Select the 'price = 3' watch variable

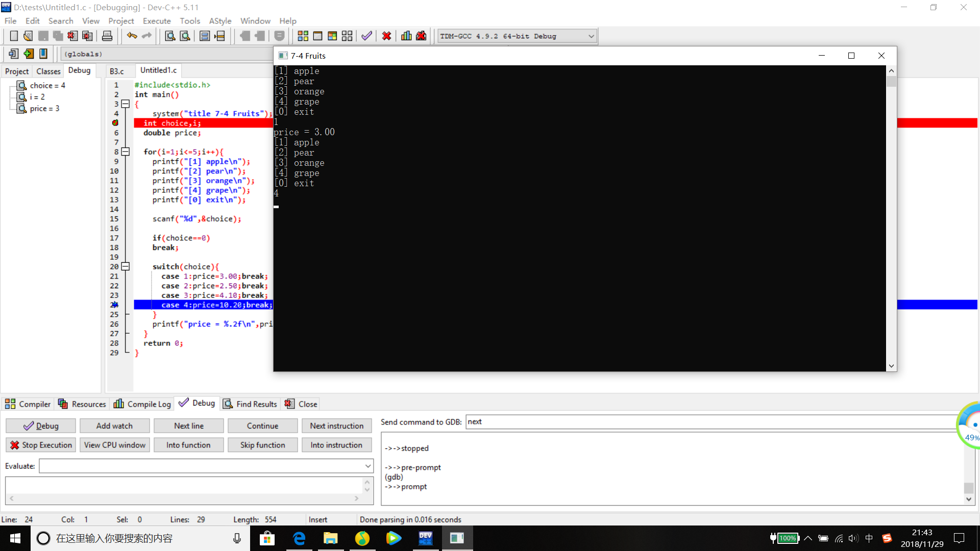click(x=44, y=108)
